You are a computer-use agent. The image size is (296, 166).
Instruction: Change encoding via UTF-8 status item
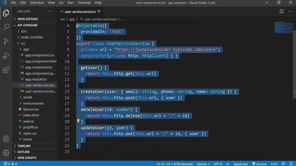coord(218,164)
